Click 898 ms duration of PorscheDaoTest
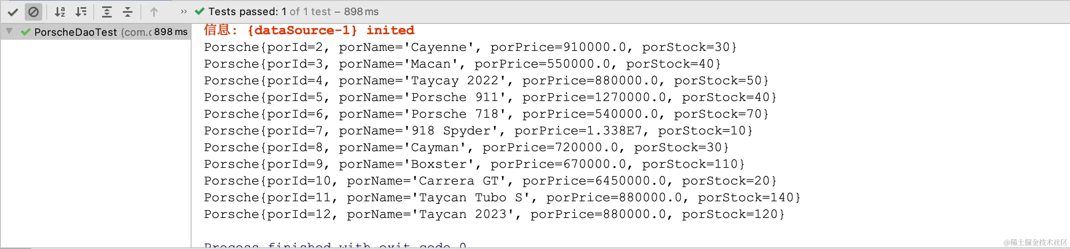The image size is (1070, 249). pyautogui.click(x=171, y=32)
